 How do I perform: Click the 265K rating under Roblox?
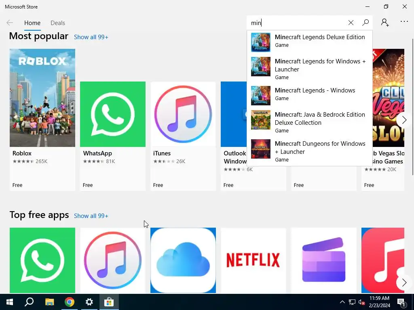[x=42, y=161]
